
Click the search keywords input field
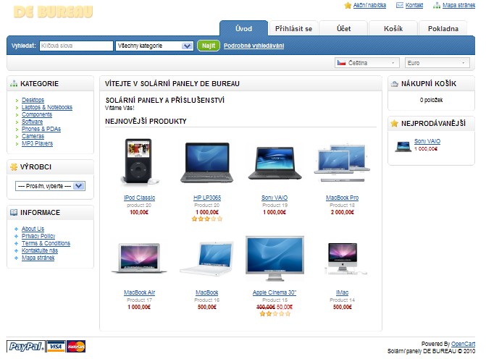(75, 46)
